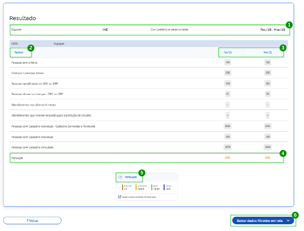This screenshot has height=231, width=304.
Task: Click the left chevron icon on Voltar
Action: 28,220
